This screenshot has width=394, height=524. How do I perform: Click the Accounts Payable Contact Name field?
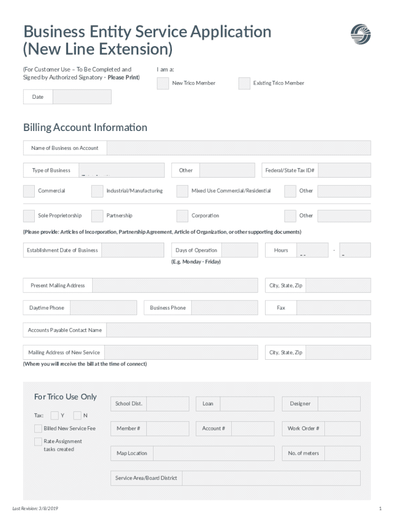click(x=238, y=330)
